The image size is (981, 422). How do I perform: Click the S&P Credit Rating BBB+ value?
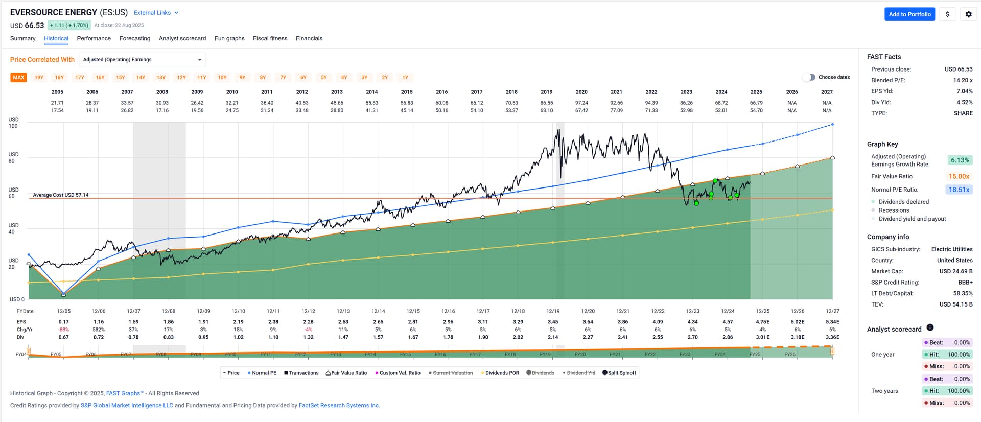[x=965, y=283]
